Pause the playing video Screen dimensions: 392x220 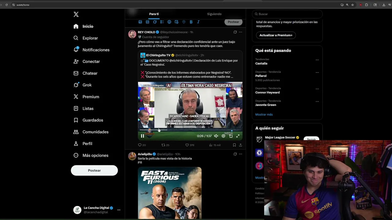point(142,136)
